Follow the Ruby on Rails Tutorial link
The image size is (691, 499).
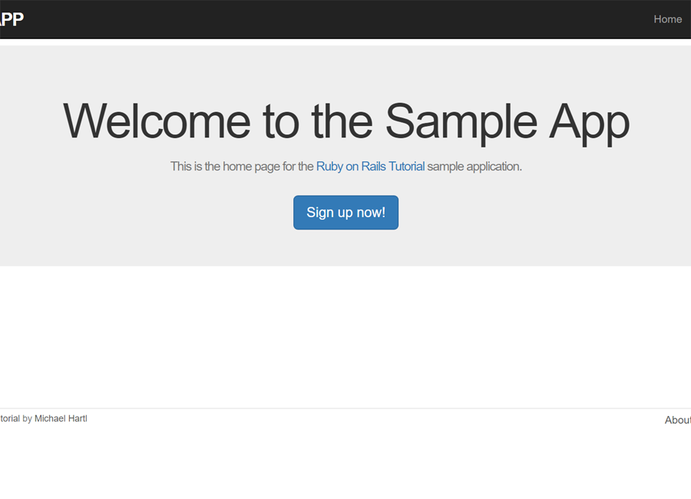tap(370, 167)
